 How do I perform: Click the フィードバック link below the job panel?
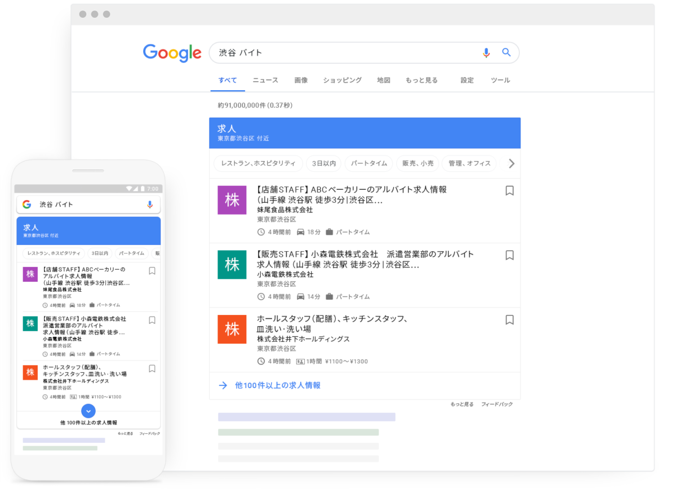click(498, 404)
